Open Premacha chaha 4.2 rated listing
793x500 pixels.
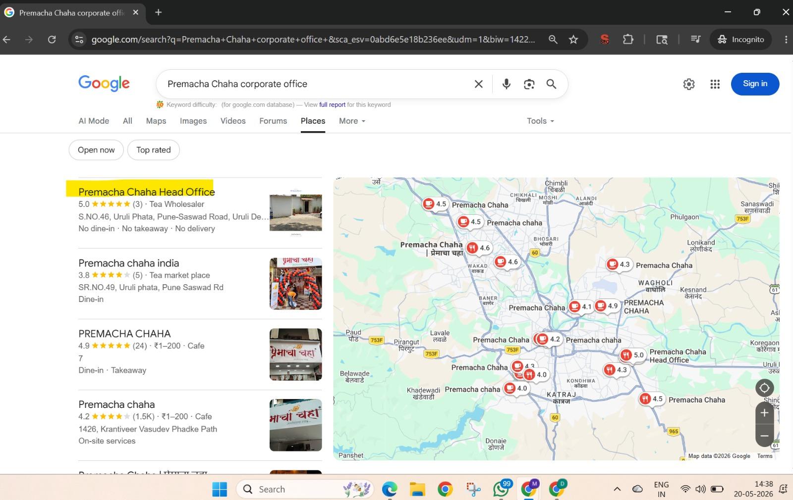pyautogui.click(x=116, y=404)
